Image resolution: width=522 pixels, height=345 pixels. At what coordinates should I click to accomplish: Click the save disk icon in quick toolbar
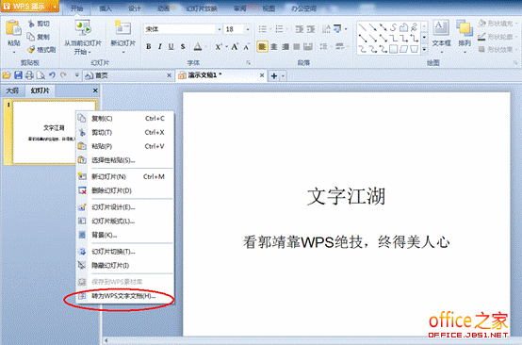tap(18, 75)
